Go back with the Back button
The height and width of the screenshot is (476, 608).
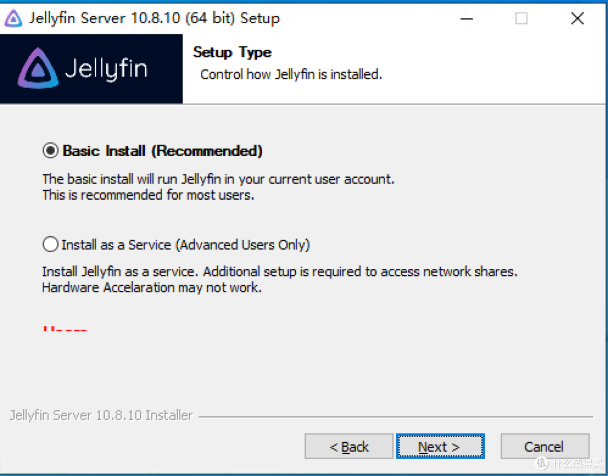pyautogui.click(x=348, y=447)
